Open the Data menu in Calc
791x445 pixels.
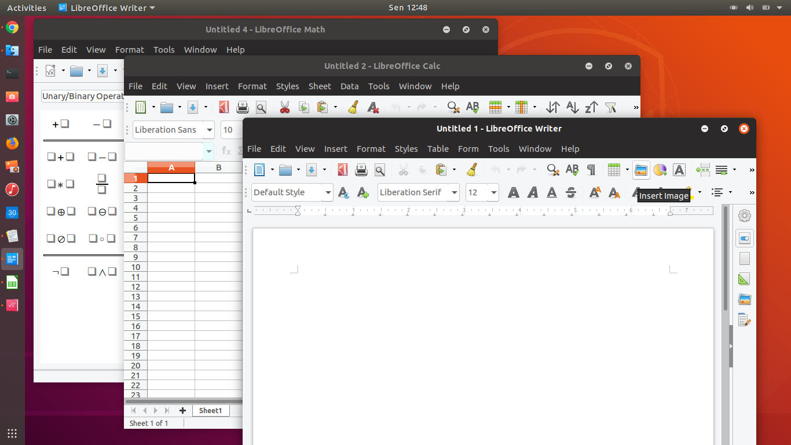[349, 86]
